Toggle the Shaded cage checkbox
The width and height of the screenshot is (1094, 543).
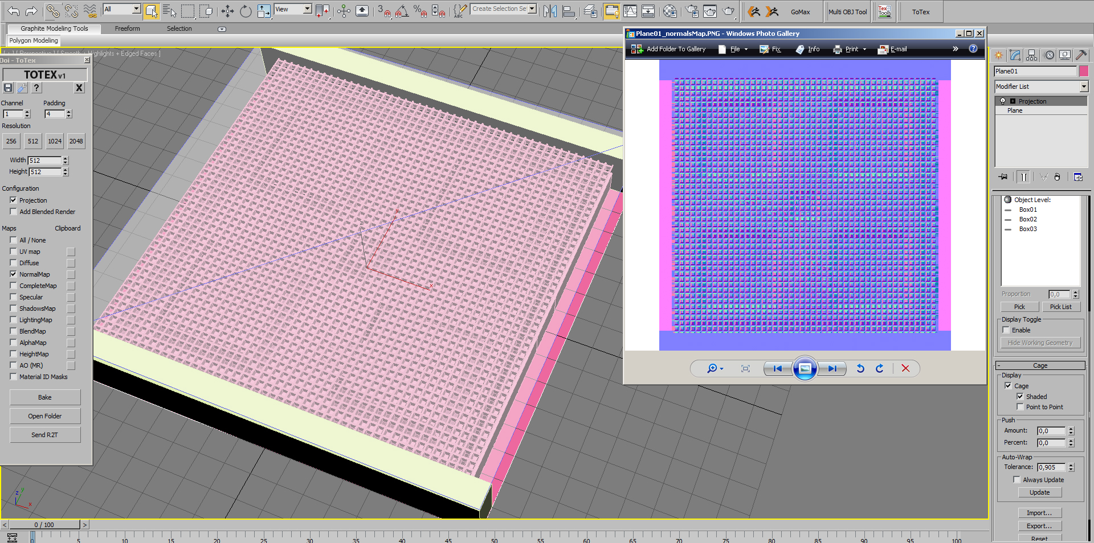coord(1020,397)
